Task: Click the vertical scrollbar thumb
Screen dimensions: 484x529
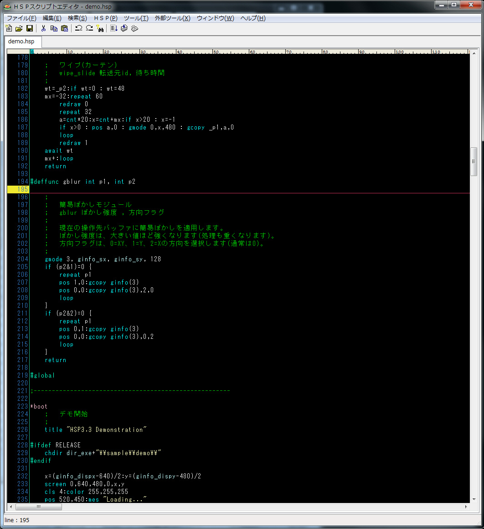Action: [474, 161]
